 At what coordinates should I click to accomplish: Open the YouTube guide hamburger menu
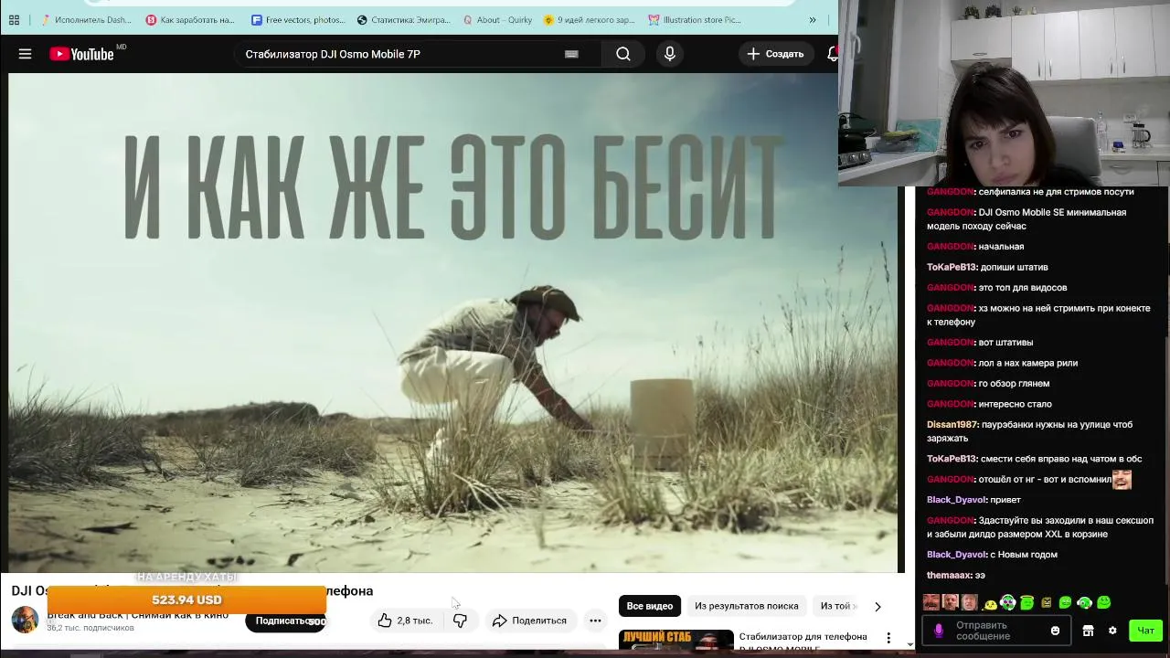(26, 54)
